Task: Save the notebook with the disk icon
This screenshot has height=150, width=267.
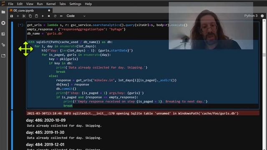Action: [x=12, y=16]
